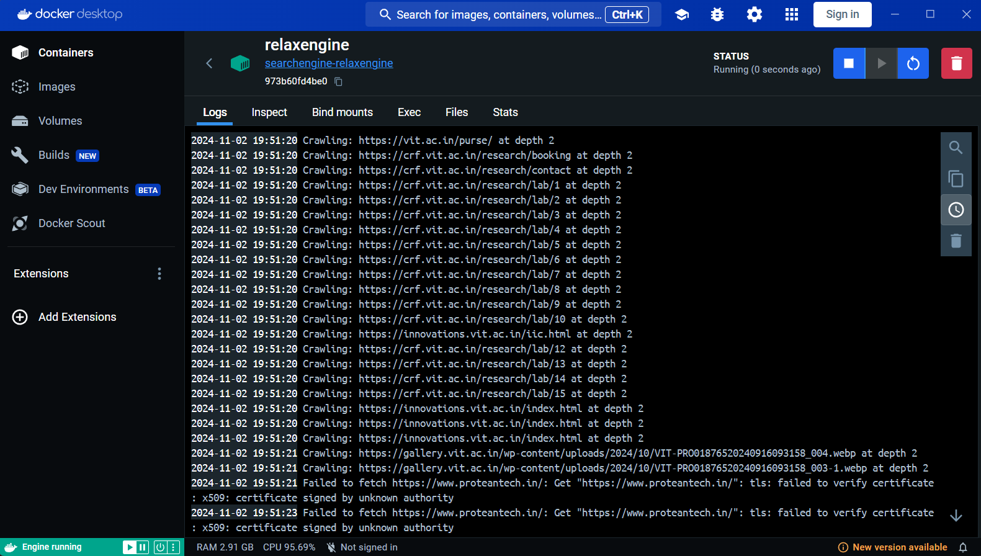Jump to bottom of logs arrow
Screen dimensions: 981x556
956,516
